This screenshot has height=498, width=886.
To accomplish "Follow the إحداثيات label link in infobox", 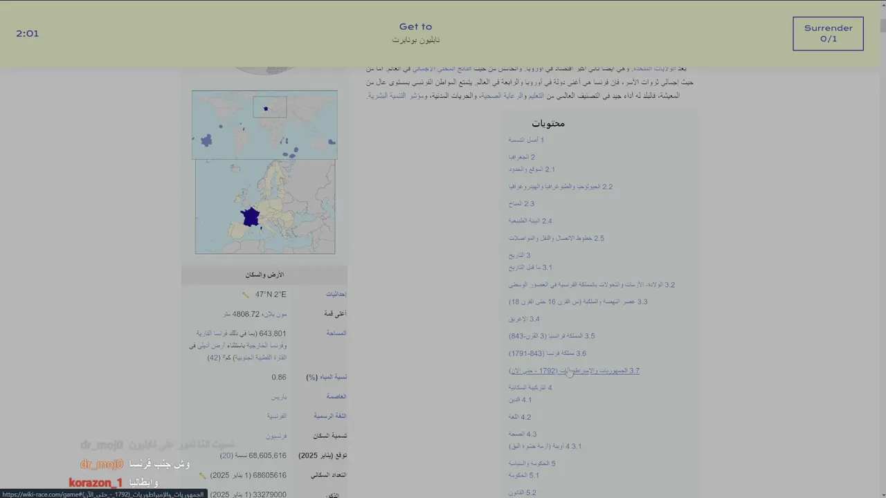I will [x=336, y=295].
